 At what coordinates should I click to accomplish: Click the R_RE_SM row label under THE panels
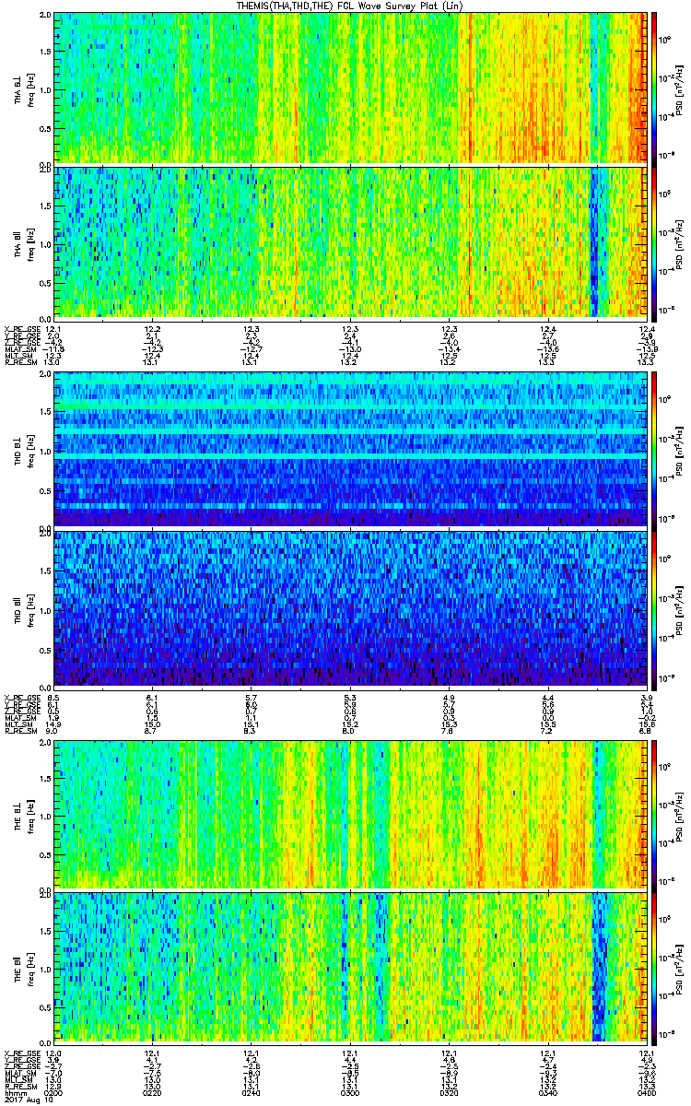point(20,1085)
